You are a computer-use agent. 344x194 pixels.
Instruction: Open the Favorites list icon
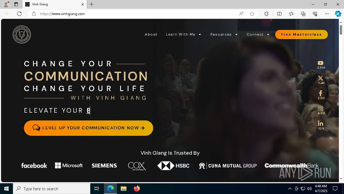click(291, 14)
